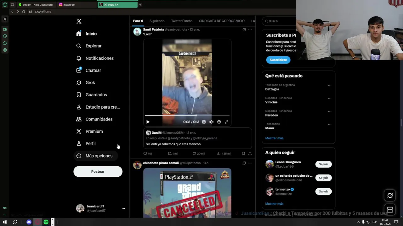The width and height of the screenshot is (403, 226).
Task: Expand the video to fullscreen
Action: point(226,122)
